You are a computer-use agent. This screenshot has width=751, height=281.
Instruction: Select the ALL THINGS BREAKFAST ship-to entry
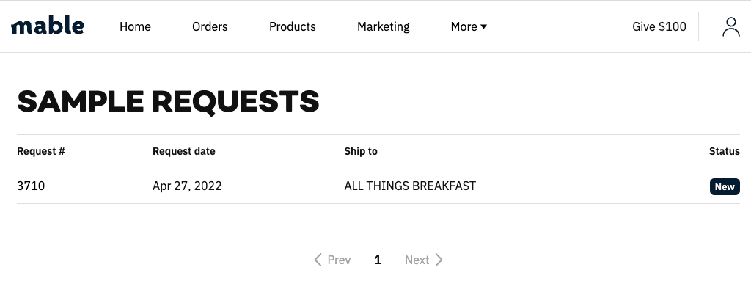point(410,186)
